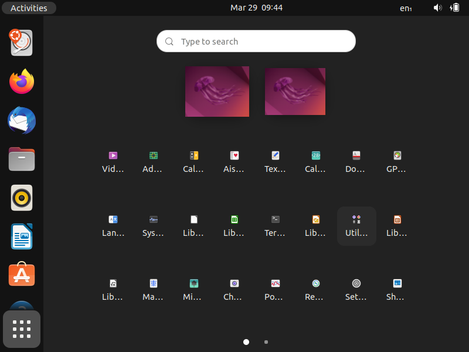Go to second app grid page dot

point(266,342)
